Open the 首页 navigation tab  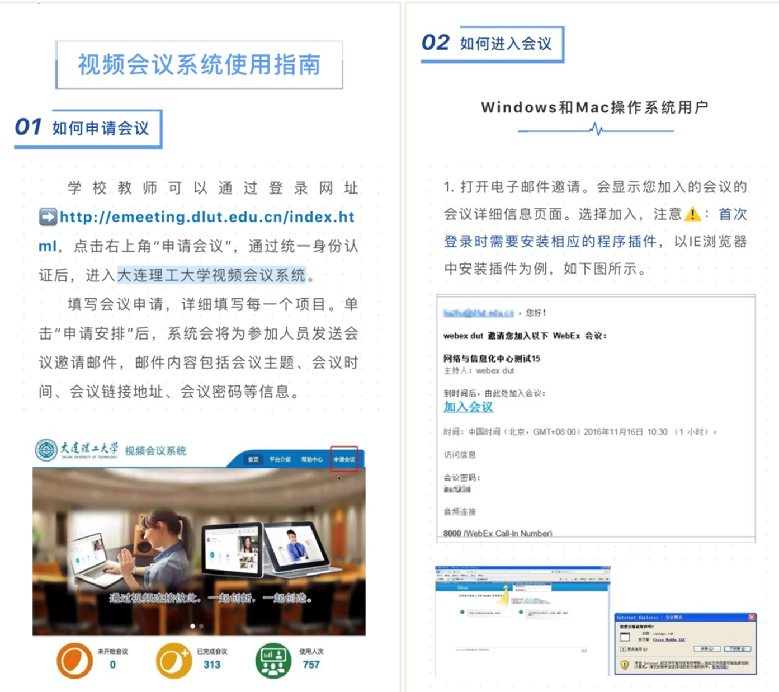pyautogui.click(x=253, y=459)
